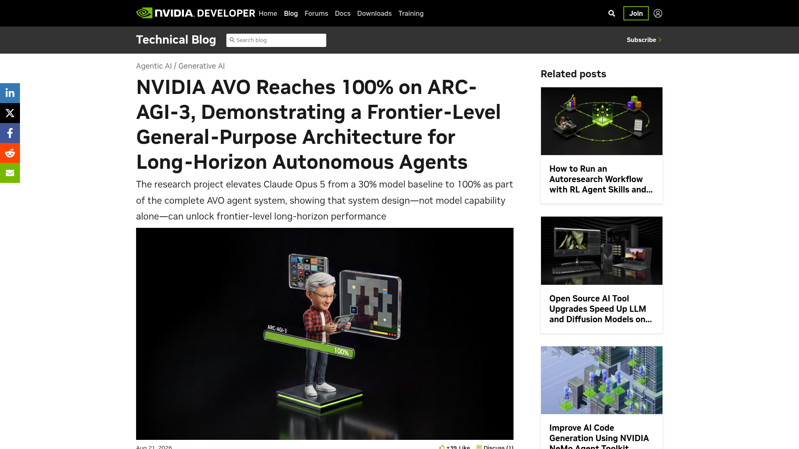
Task: Click the thumbs-up Like icon
Action: 442,447
